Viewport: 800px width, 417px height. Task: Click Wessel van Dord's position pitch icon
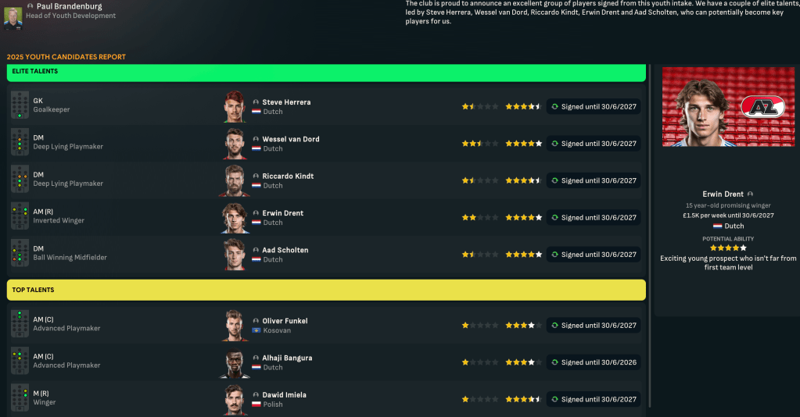(x=20, y=143)
